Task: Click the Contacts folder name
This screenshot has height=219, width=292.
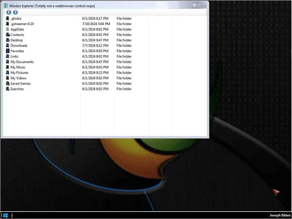Action: (17, 35)
